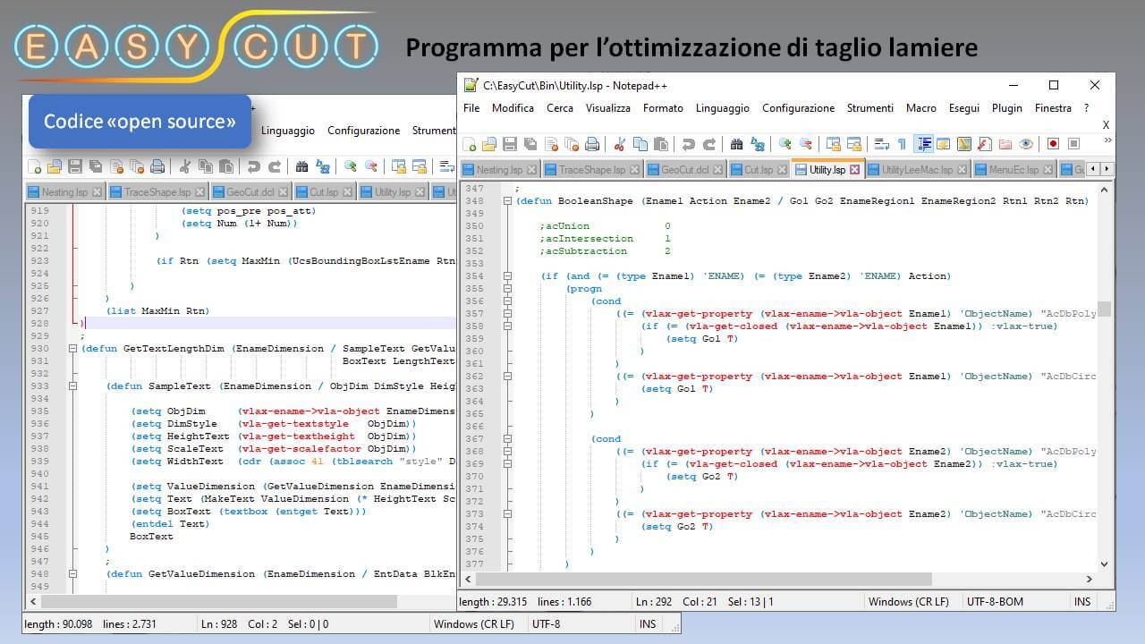
Task: Click the tab bar right scroll arrow
Action: point(1107,168)
